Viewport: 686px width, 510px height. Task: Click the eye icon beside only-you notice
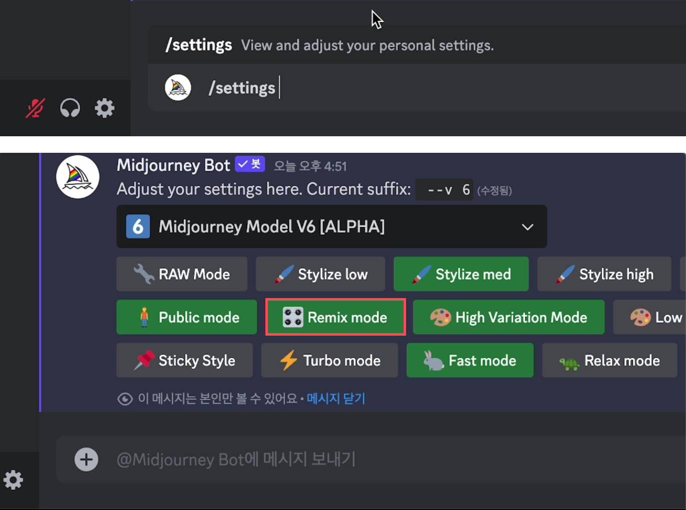pyautogui.click(x=125, y=399)
